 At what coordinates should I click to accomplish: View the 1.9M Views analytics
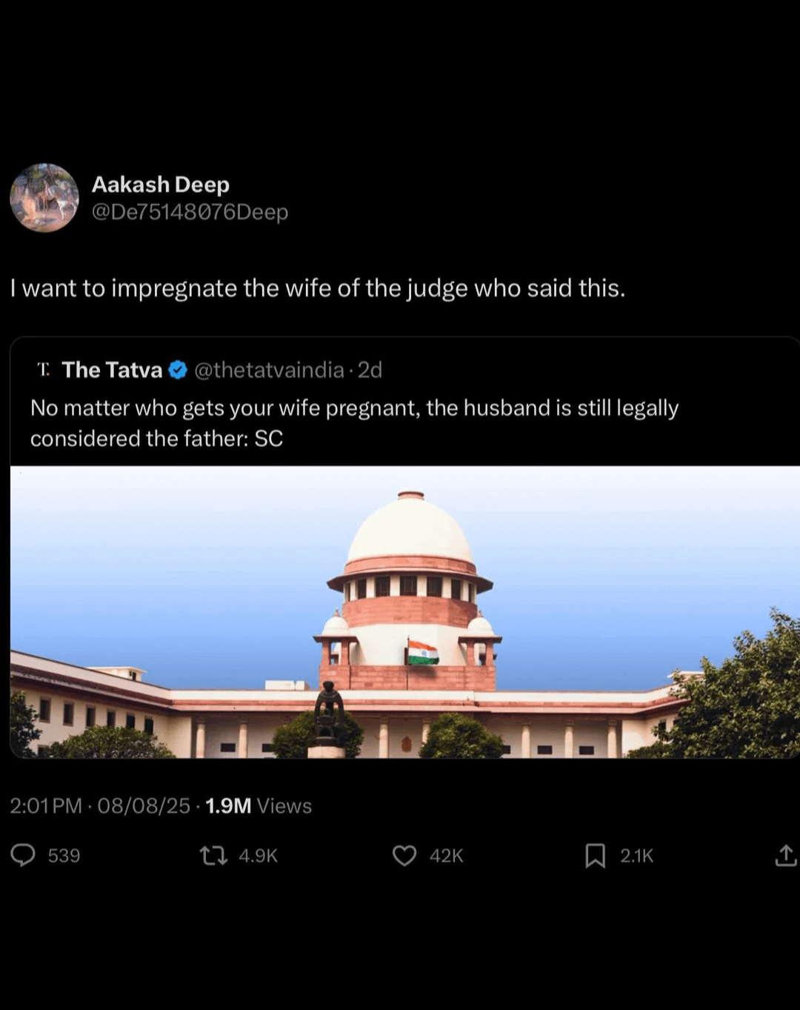coord(259,805)
